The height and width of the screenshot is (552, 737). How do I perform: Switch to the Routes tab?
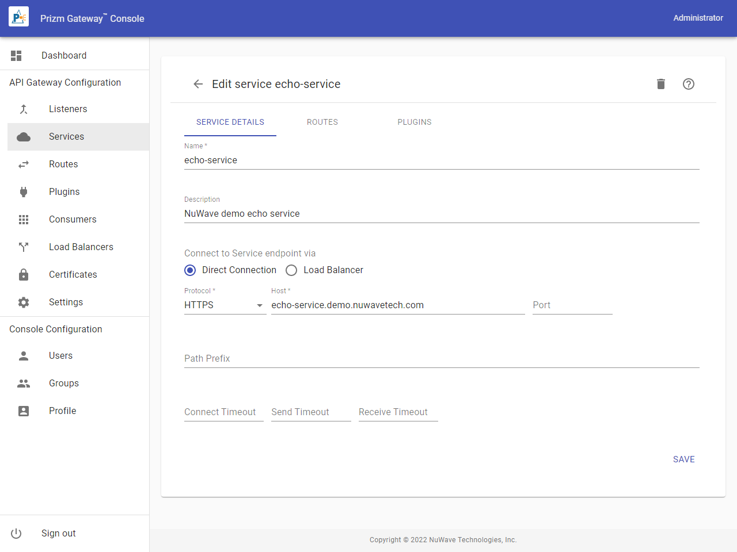coord(322,122)
